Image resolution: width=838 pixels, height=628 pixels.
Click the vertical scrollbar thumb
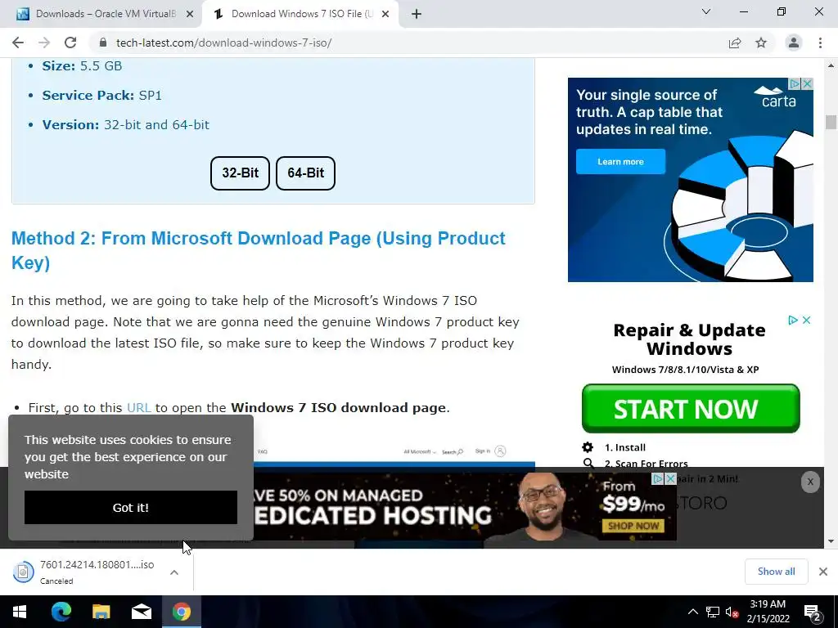(x=831, y=123)
